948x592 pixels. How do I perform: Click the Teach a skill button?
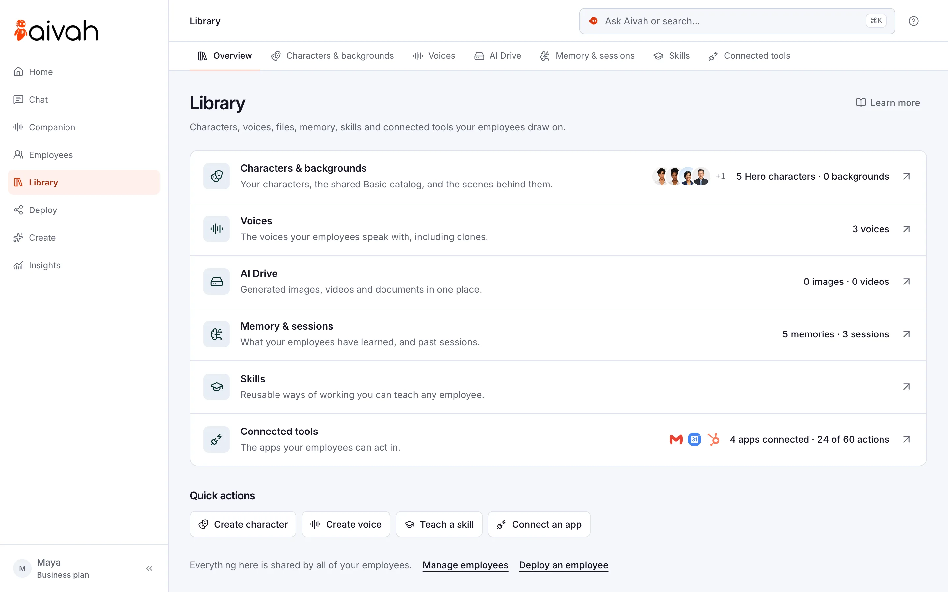pos(439,524)
